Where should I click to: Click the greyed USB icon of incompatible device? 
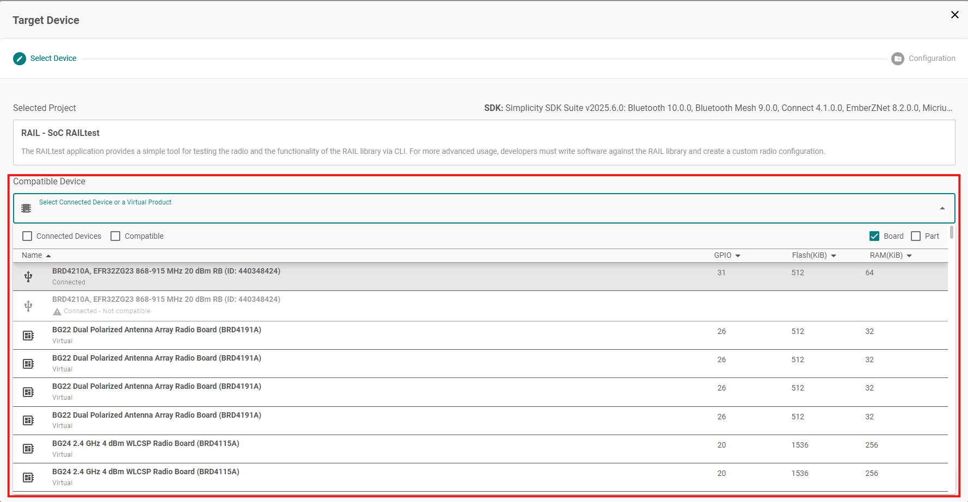pos(28,306)
